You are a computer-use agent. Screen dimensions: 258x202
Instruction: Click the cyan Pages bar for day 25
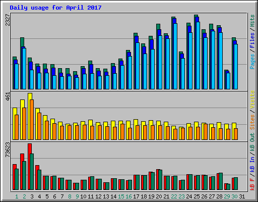[x=198, y=56]
